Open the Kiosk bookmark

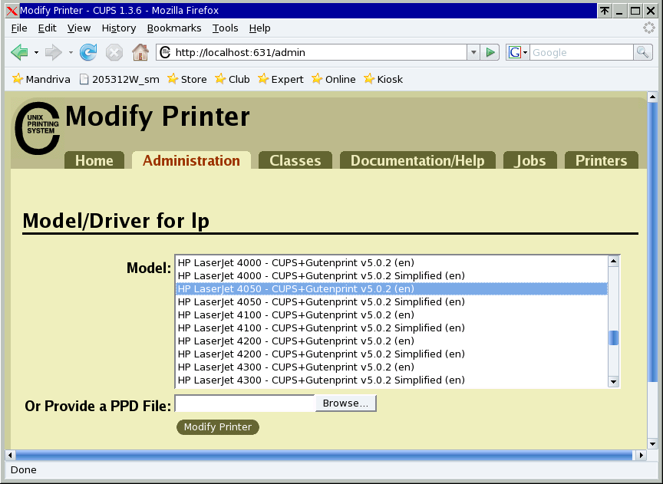(x=382, y=79)
